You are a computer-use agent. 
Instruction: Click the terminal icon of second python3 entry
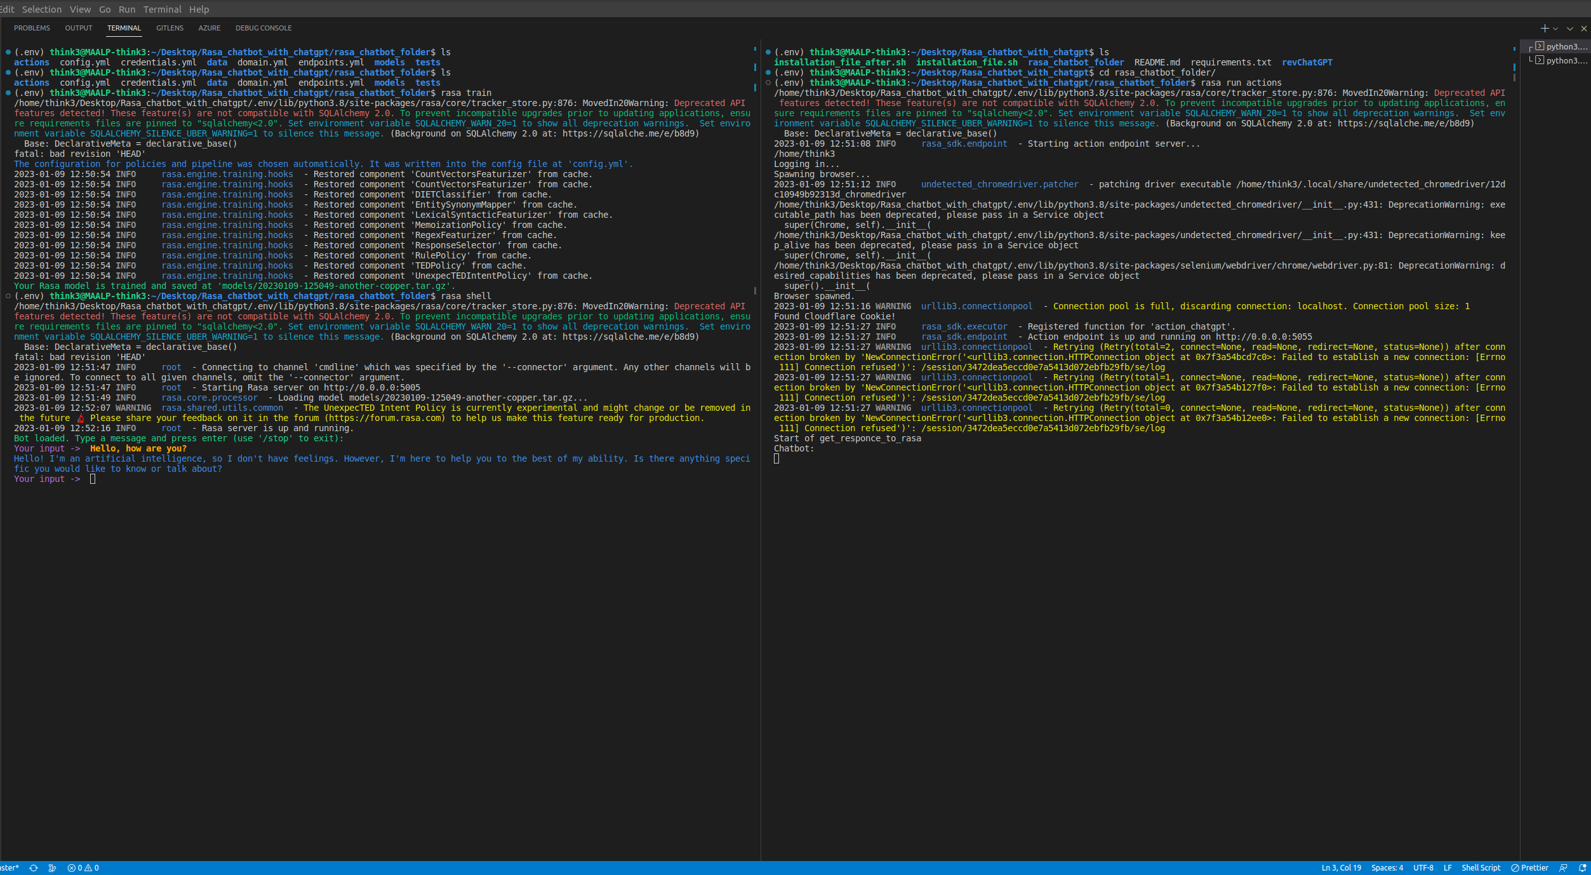[1540, 60]
